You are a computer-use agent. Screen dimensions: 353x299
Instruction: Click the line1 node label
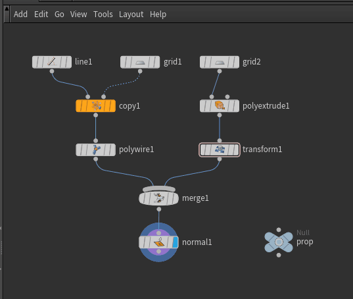(83, 62)
